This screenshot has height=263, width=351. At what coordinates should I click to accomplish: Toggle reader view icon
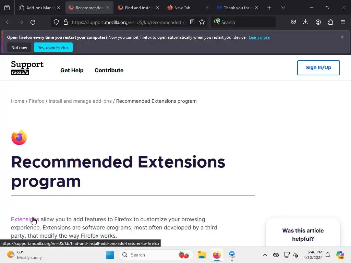[x=192, y=22]
